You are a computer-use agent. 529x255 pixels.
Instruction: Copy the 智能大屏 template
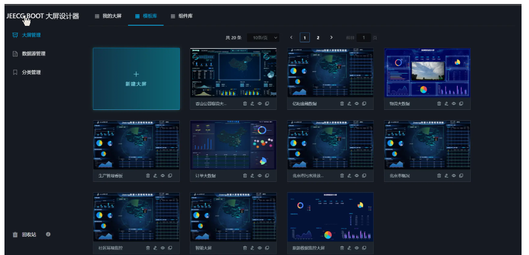(267, 248)
